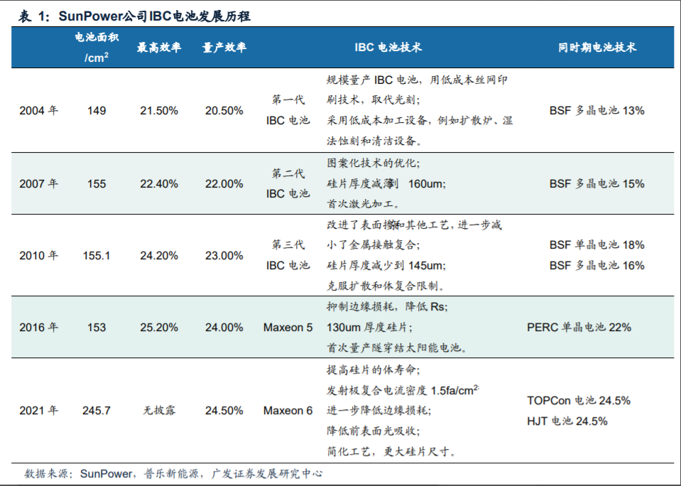Click the line '首次激光加工。'
This screenshot has height=486, width=681.
(363, 203)
